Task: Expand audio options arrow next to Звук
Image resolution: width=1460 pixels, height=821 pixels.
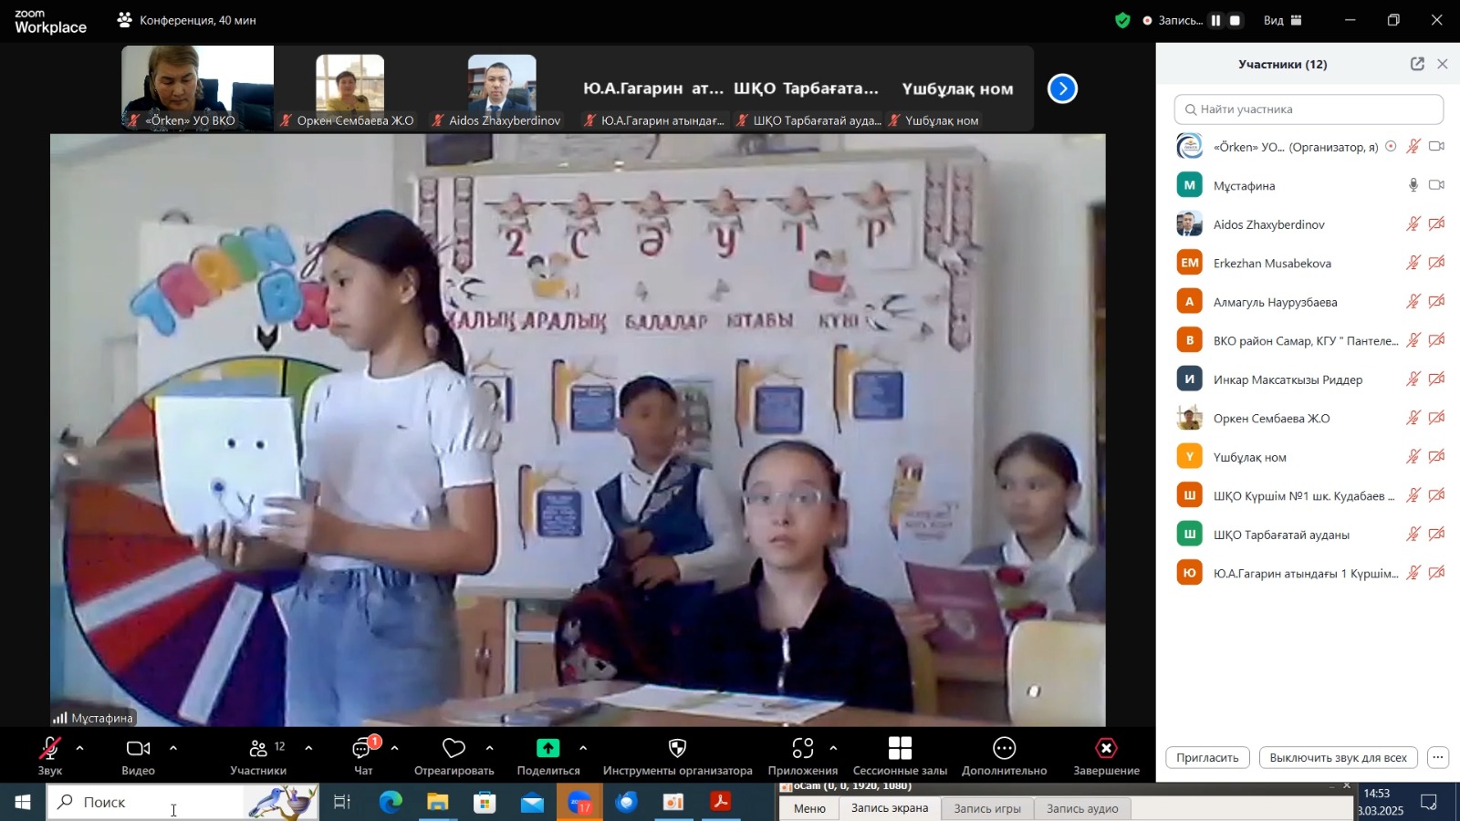Action: coord(80,748)
